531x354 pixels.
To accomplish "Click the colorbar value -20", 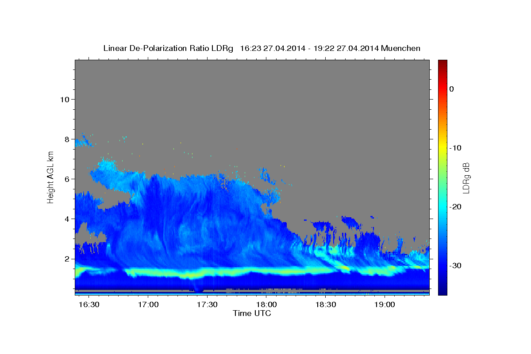I will pyautogui.click(x=456, y=207).
